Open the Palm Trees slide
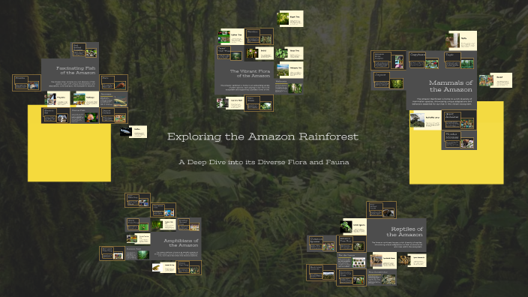Image resolution: width=528 pixels, height=297 pixels. click(x=259, y=103)
